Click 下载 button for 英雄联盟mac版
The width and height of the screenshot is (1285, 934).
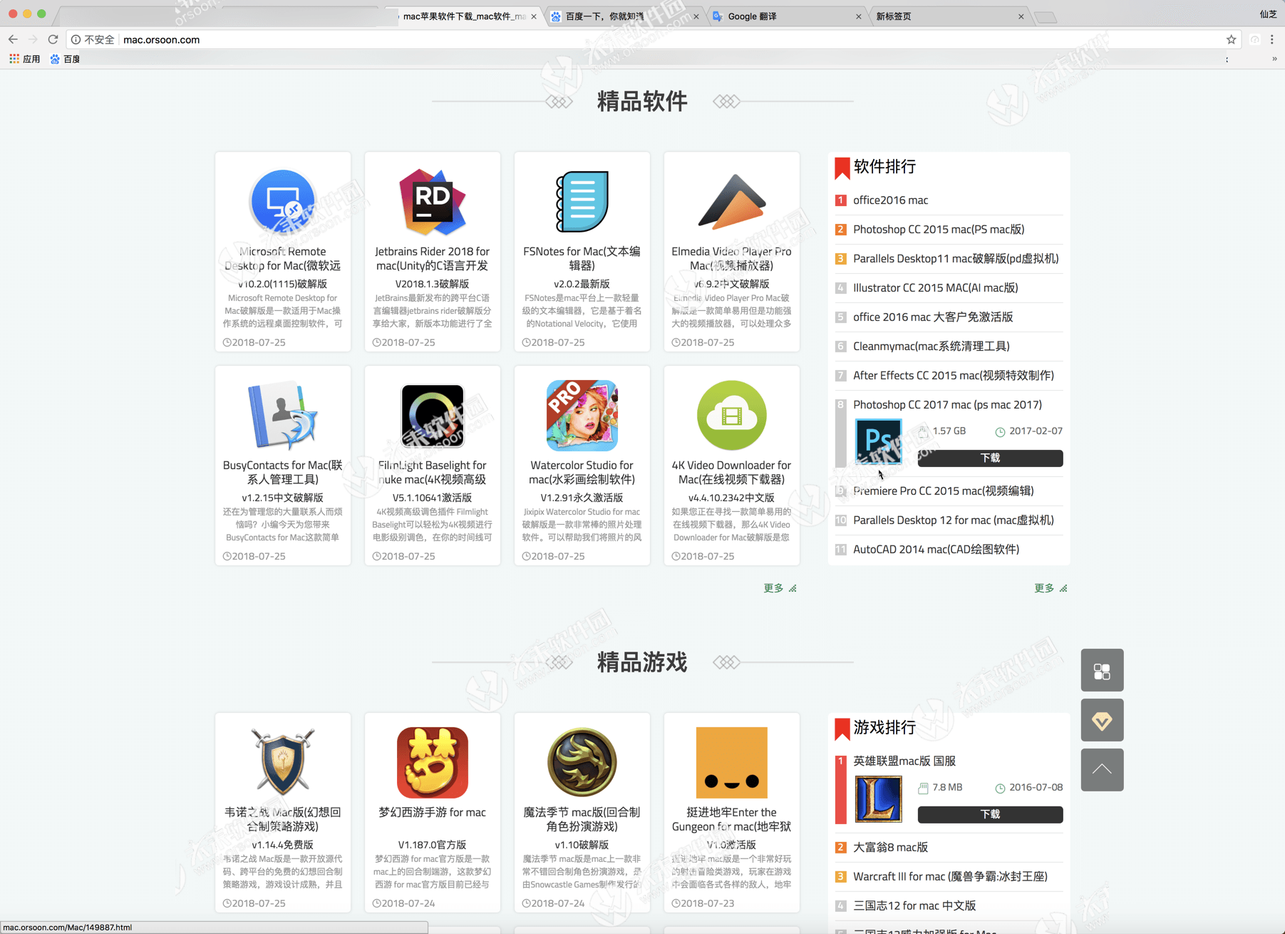(x=990, y=814)
